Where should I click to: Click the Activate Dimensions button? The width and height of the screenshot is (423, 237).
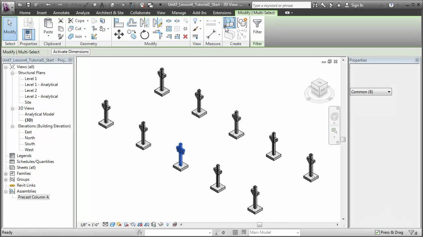[71, 52]
